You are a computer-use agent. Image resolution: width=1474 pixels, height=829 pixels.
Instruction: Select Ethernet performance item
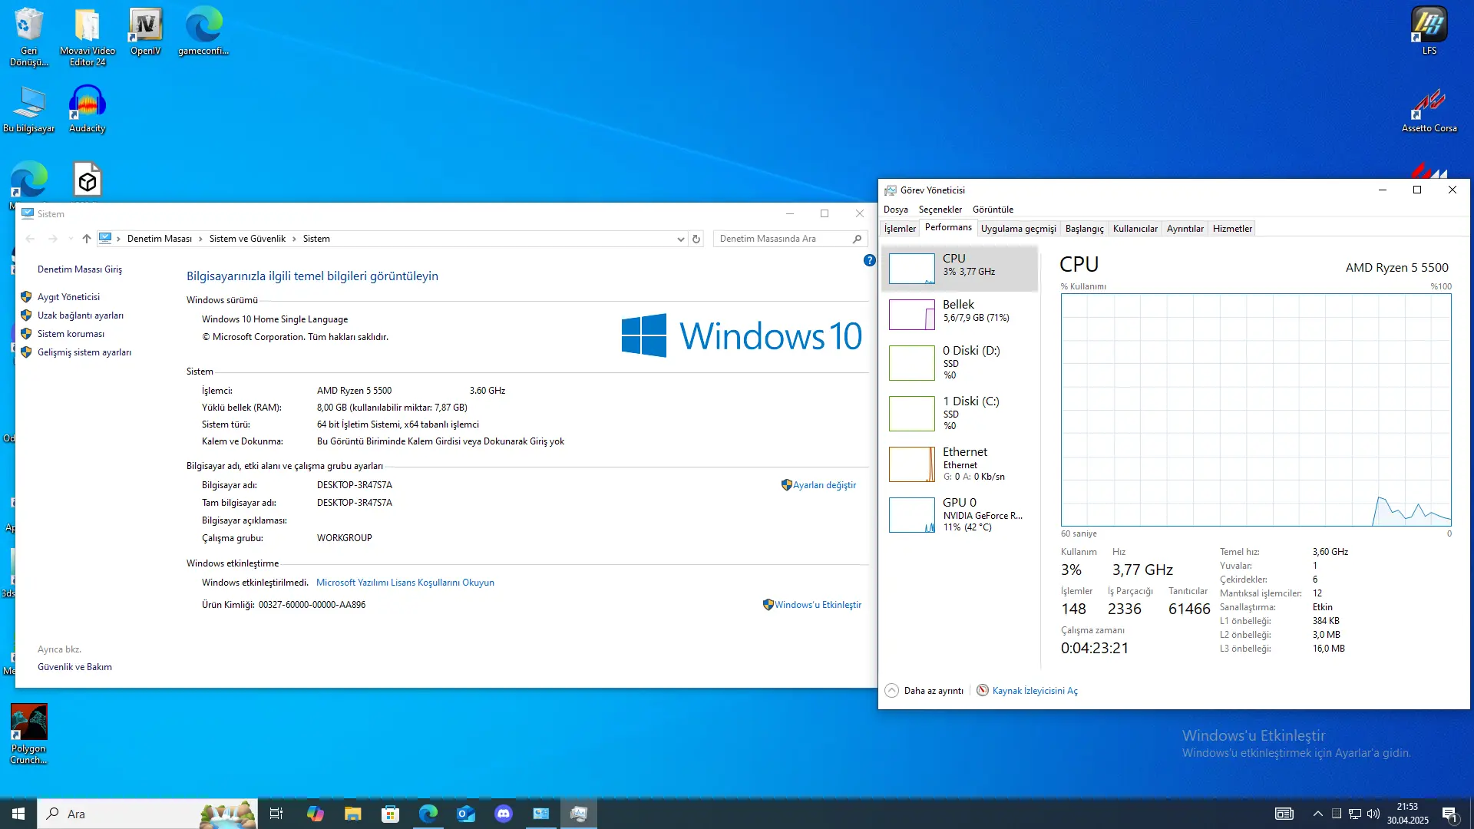point(960,464)
